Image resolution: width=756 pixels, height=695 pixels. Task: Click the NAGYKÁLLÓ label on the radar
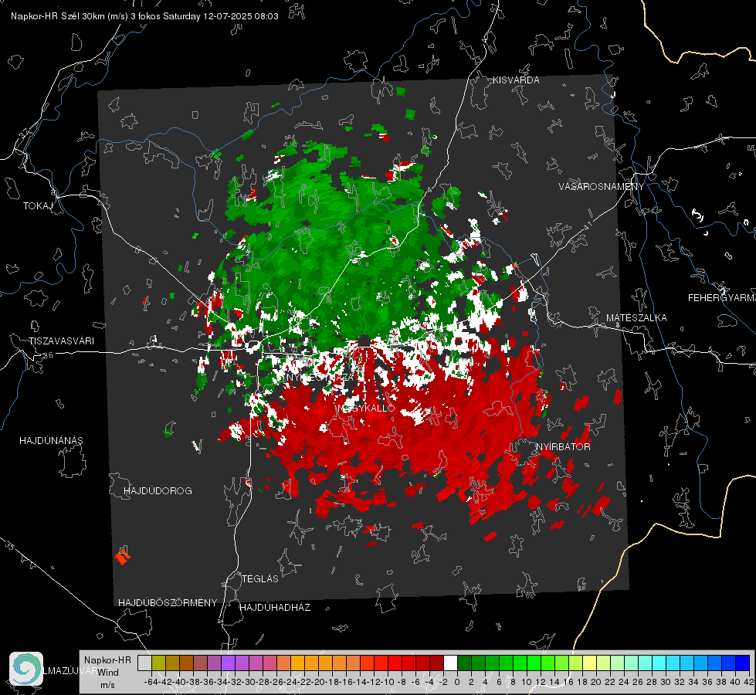(366, 408)
